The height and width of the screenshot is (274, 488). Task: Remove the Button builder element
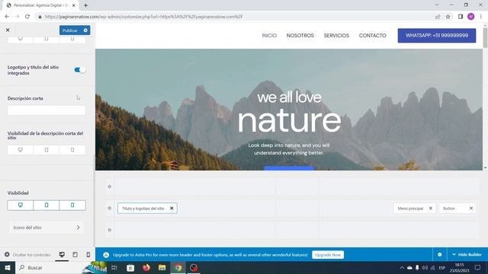pos(471,209)
